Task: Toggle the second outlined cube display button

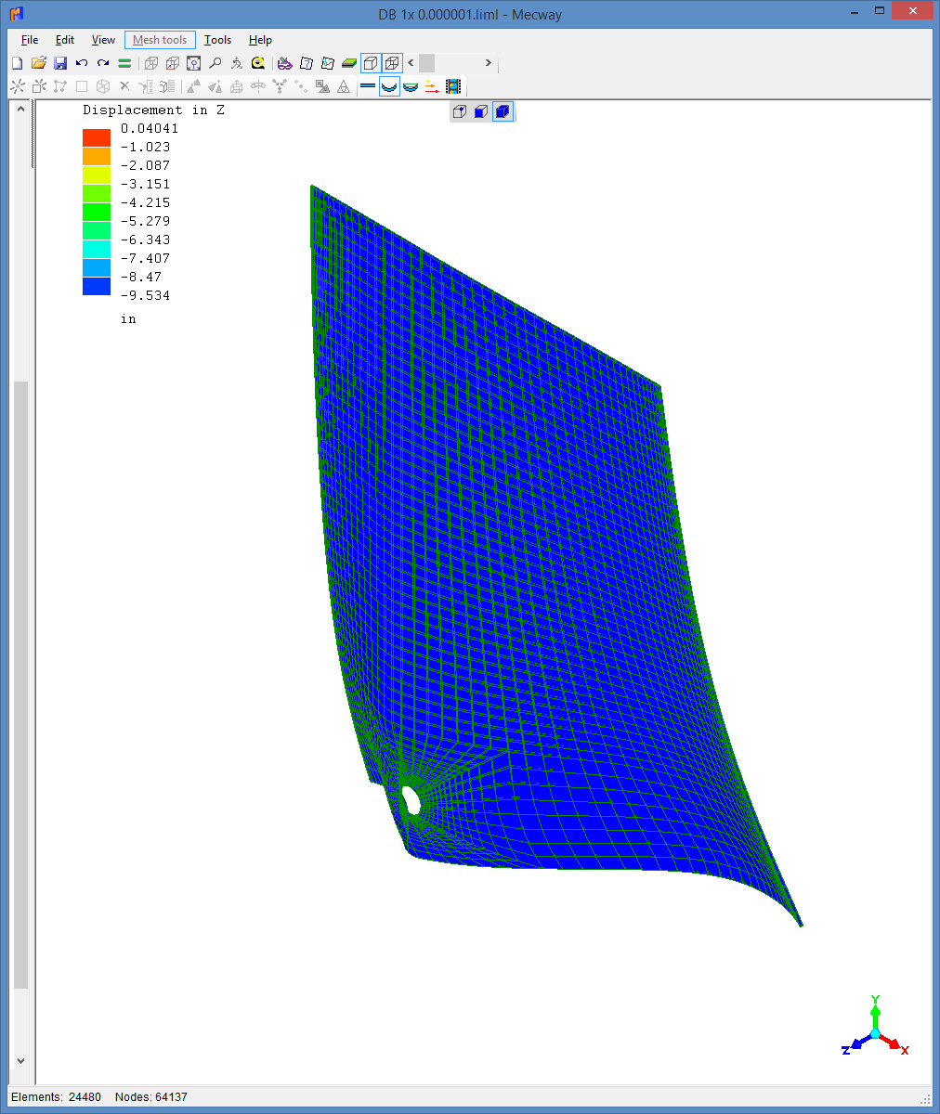Action: [392, 63]
